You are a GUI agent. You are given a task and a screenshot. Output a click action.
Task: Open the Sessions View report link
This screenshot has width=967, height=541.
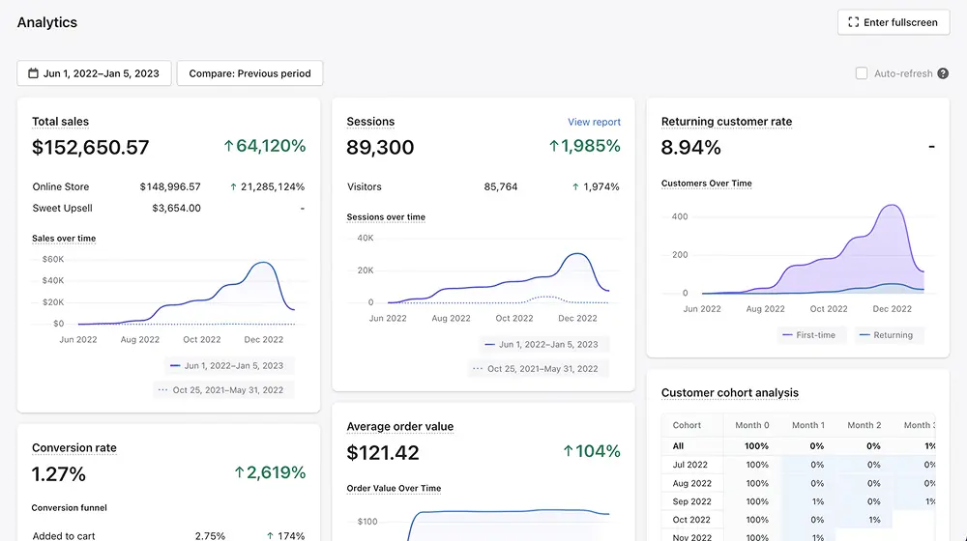594,122
